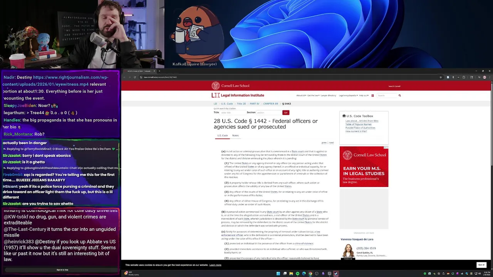Open Law about... Articles from Wex
Screen dimensions: 493x277
[x=362, y=121]
